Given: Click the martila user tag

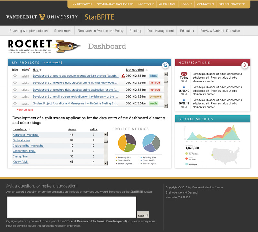Looking at the screenshot, I should point(154,103).
